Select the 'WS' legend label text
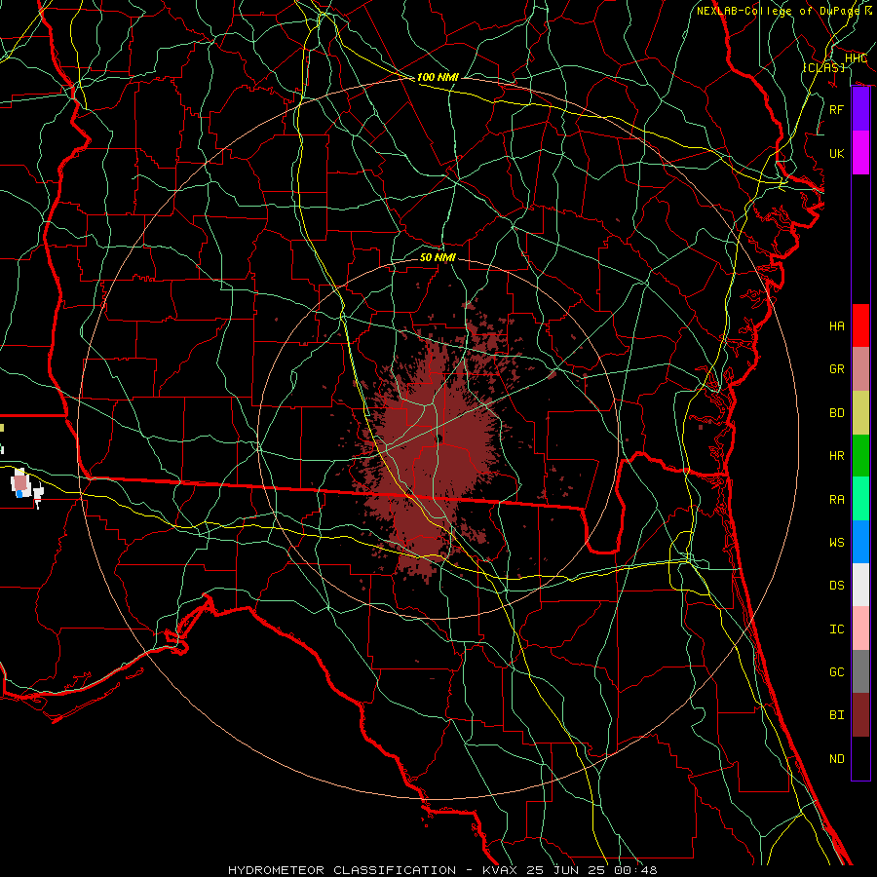 click(837, 543)
